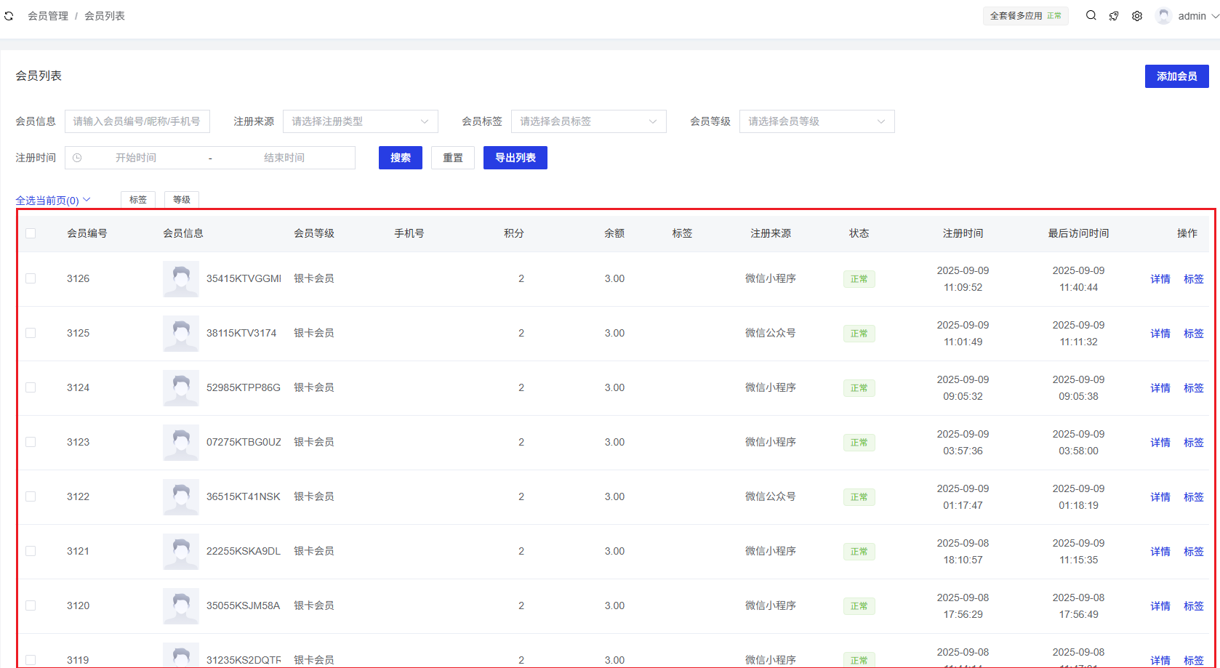
Task: Click the refresh icon beside the breadcrumb
Action: (9, 16)
